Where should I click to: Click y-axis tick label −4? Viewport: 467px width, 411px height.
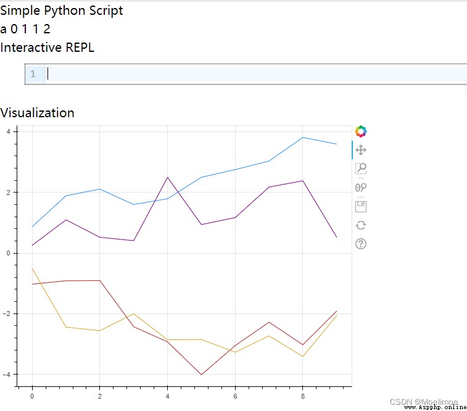tap(6, 375)
